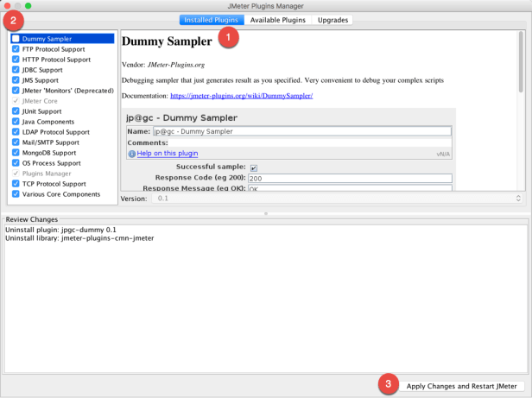
Task: Click the Help on this plugin link
Action: pos(168,154)
